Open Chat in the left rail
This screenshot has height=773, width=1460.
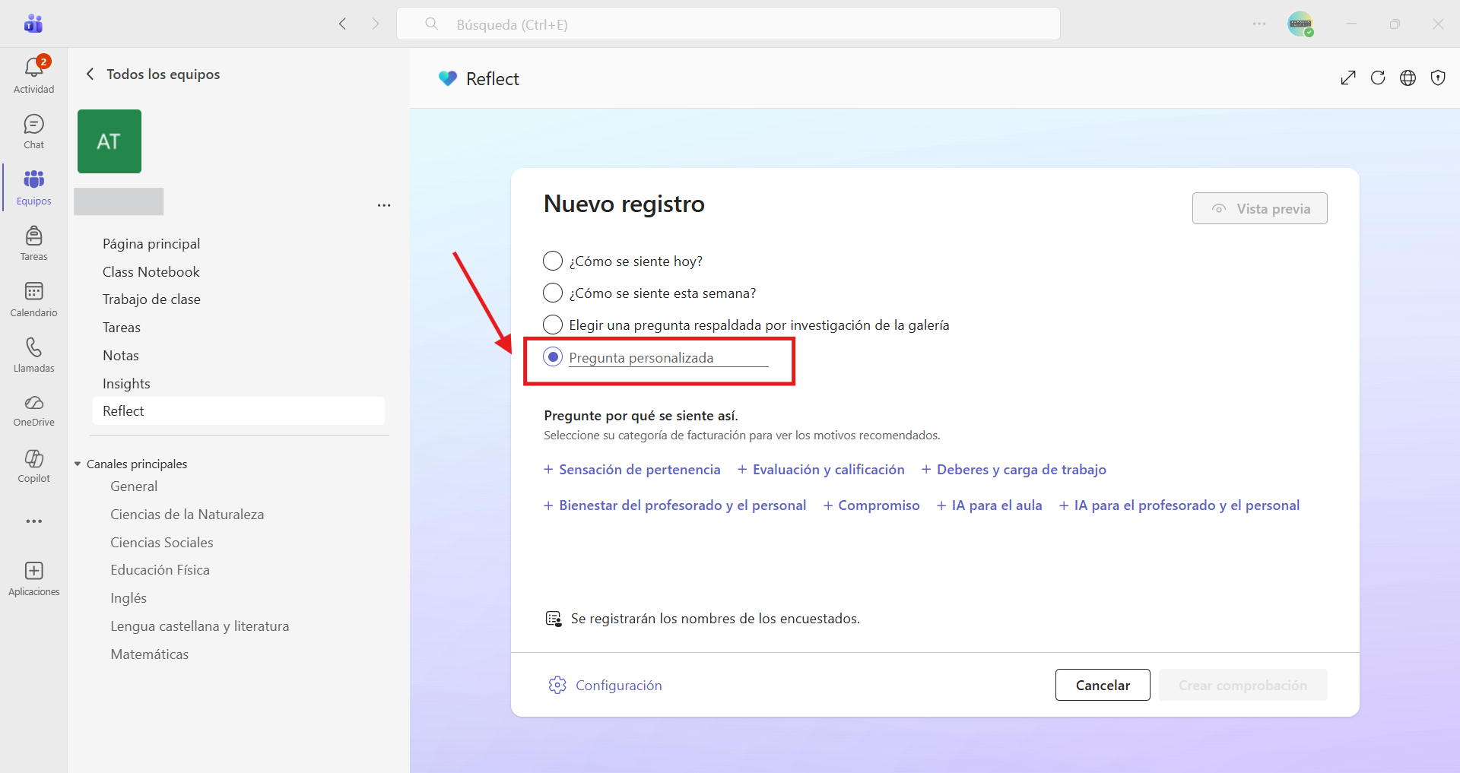click(33, 131)
